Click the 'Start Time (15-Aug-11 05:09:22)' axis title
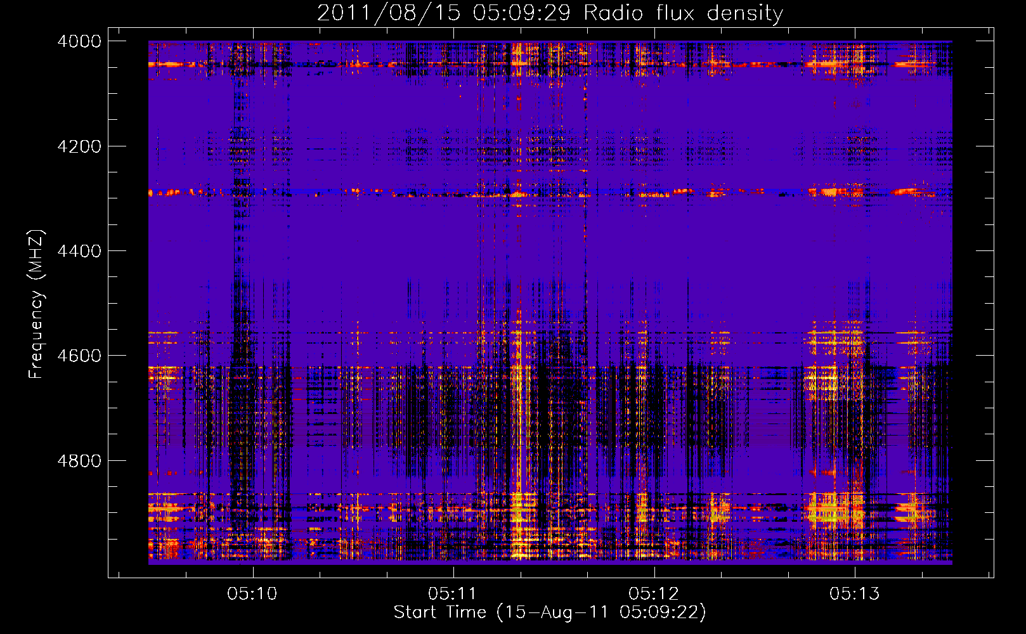1026x634 pixels. click(x=550, y=612)
